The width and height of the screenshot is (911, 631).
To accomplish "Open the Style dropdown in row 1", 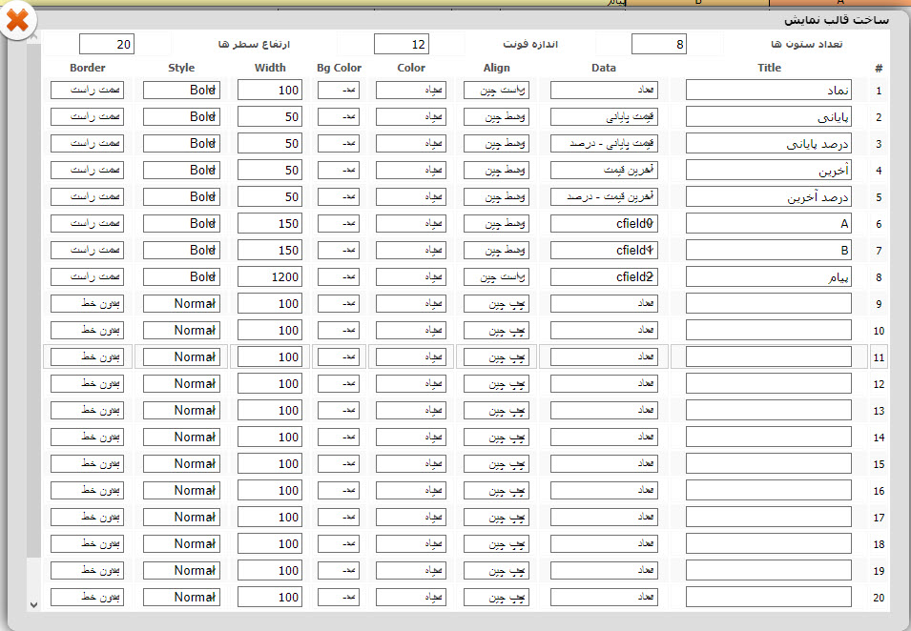I will (181, 91).
